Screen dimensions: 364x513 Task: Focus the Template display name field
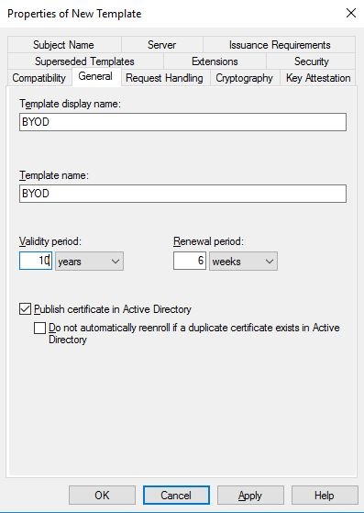point(182,122)
